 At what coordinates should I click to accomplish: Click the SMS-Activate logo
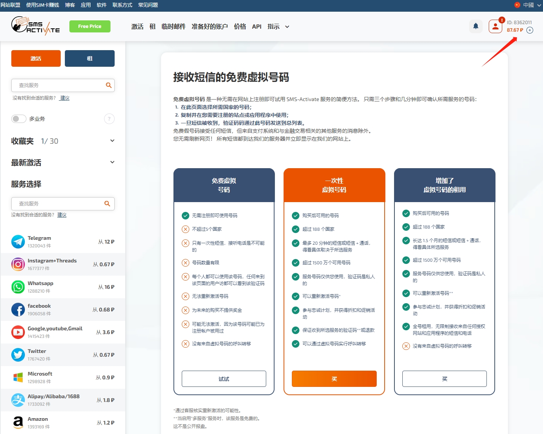click(x=35, y=26)
